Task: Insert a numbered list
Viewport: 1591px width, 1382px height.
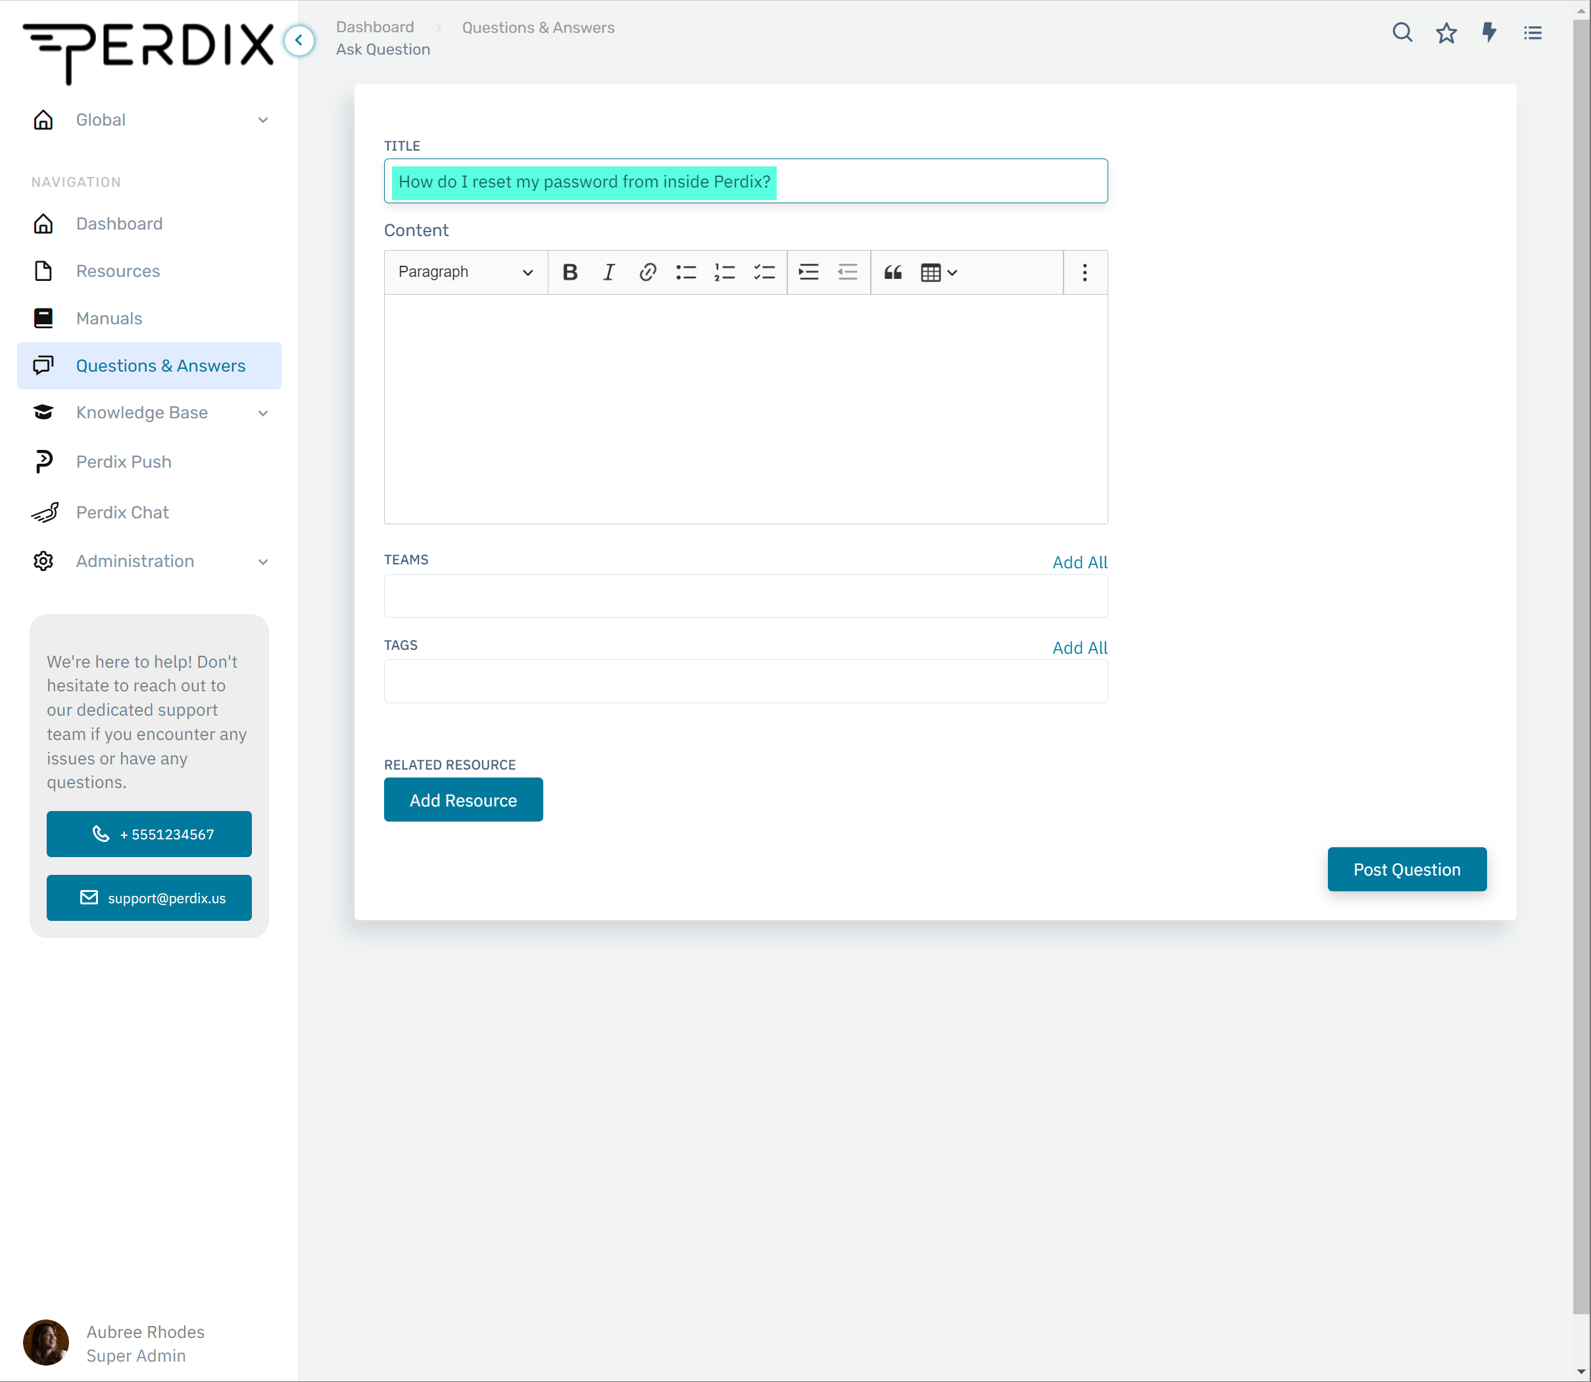Action: click(x=724, y=272)
